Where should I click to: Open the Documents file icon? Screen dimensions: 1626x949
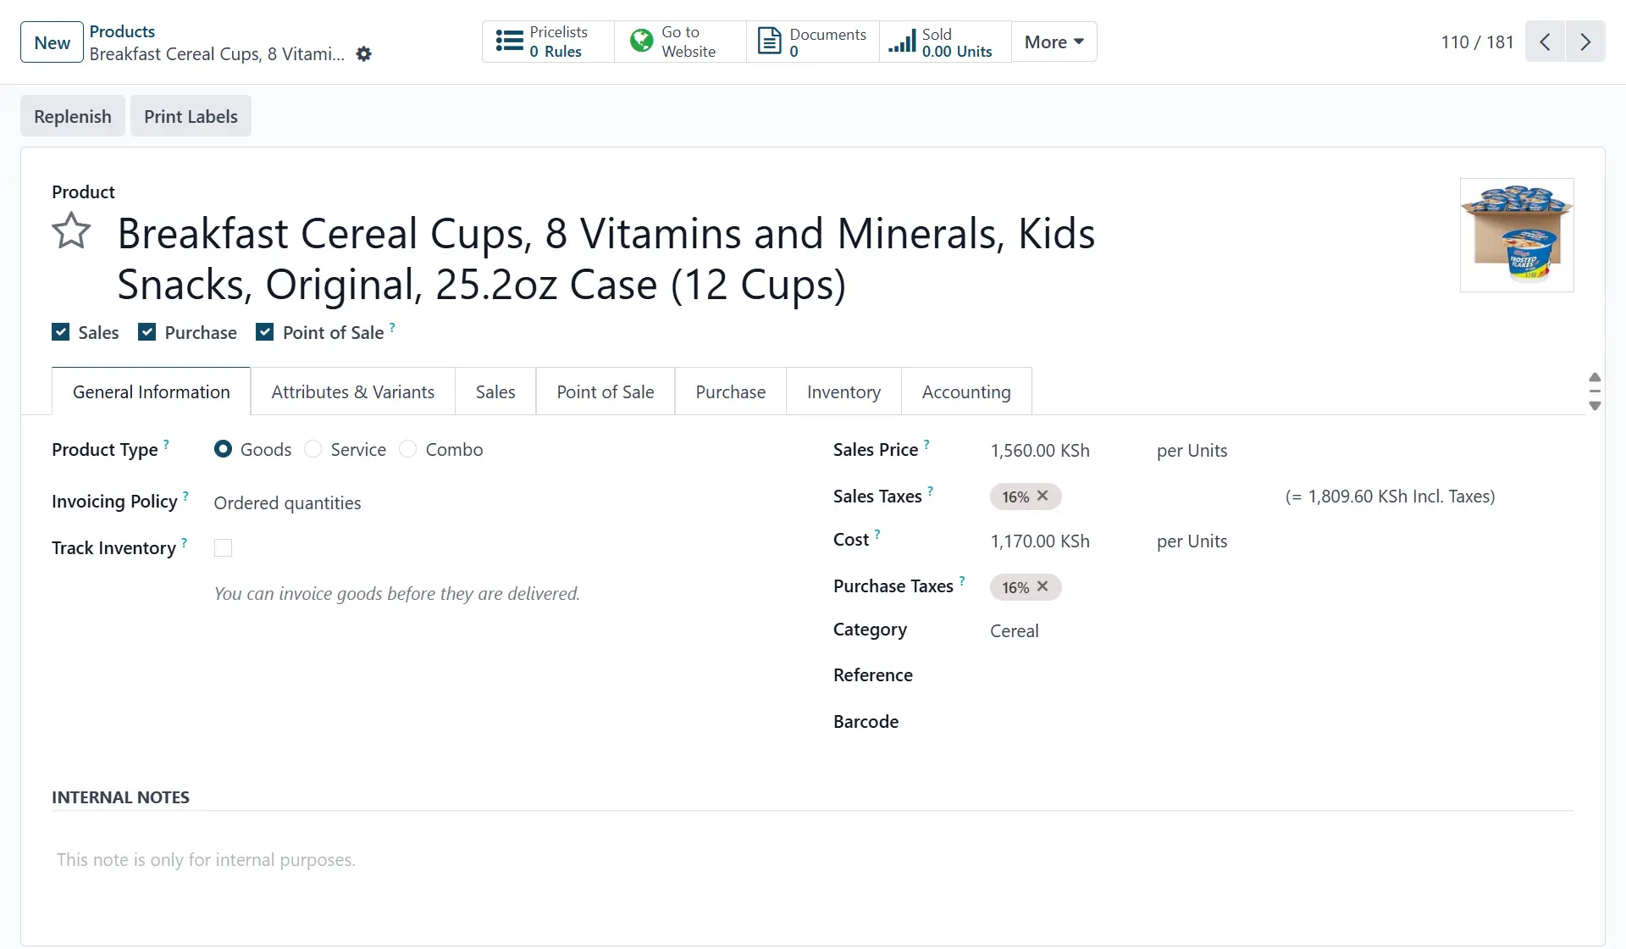tap(769, 42)
